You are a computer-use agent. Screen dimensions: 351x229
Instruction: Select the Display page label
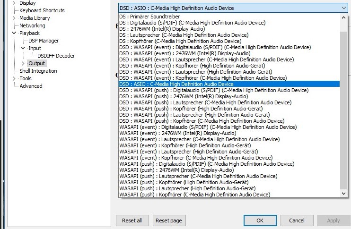point(27,3)
